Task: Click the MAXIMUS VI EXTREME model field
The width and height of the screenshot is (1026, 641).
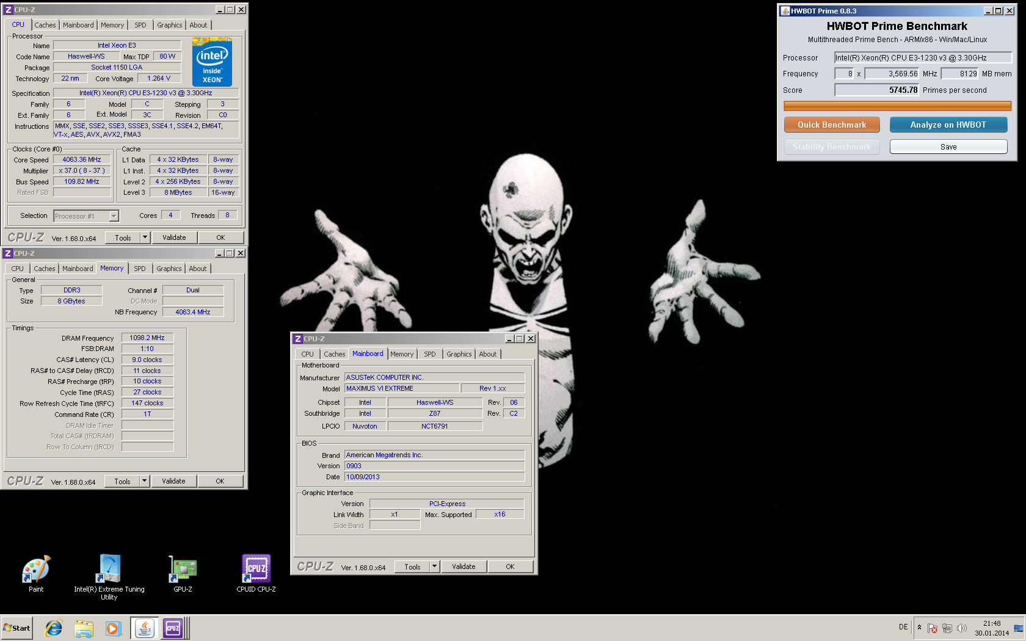Action: tap(402, 388)
